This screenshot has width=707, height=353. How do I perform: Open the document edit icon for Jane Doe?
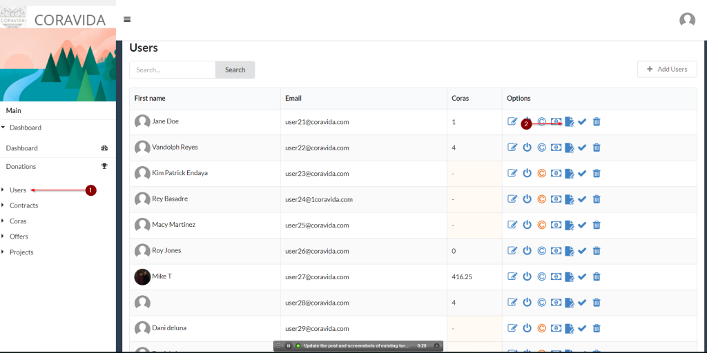570,121
